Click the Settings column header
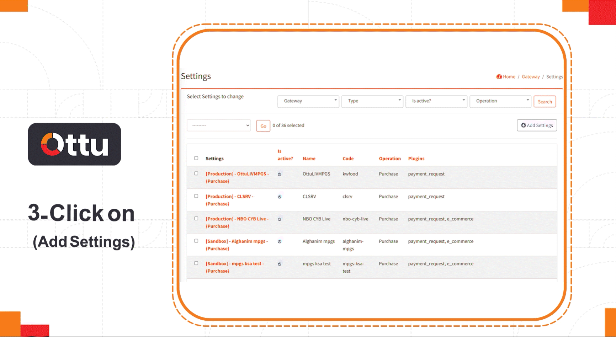The width and height of the screenshot is (616, 337). (214, 159)
